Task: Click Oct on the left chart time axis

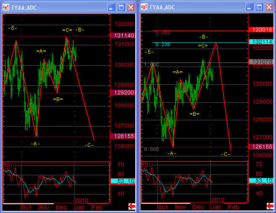Action: click(27, 207)
